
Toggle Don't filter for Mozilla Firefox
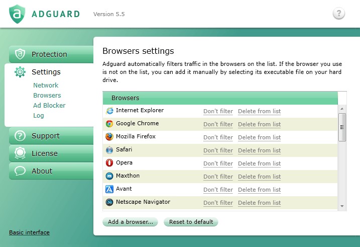pos(218,137)
